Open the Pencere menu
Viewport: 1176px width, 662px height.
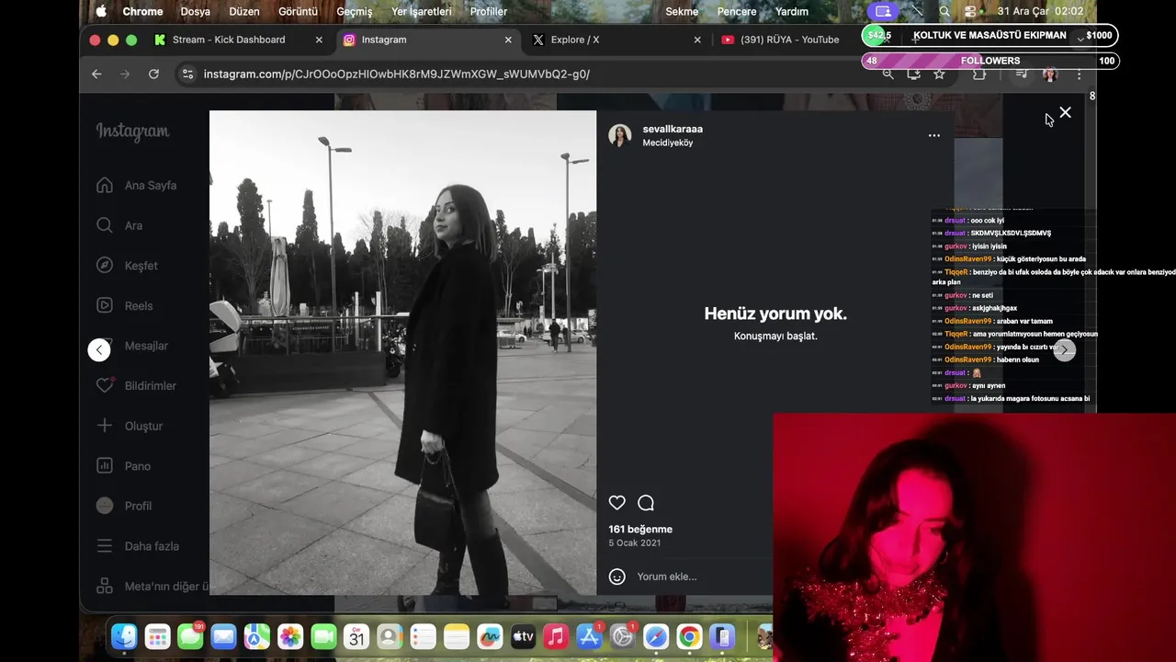tap(737, 11)
